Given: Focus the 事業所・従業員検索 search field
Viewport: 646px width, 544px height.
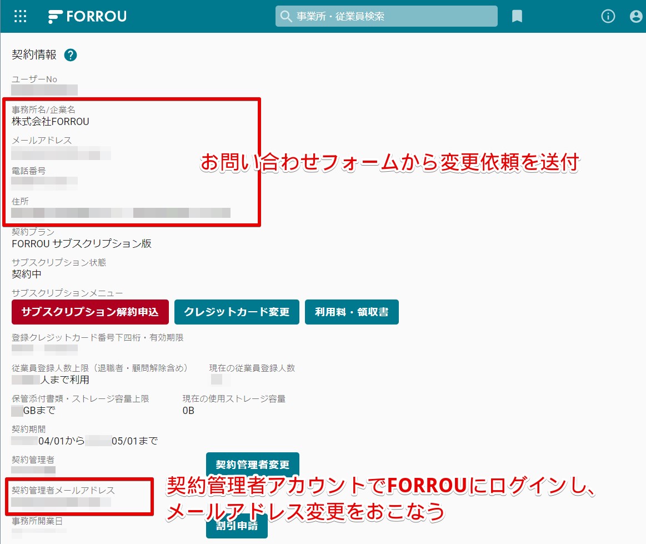Looking at the screenshot, I should click(x=387, y=16).
